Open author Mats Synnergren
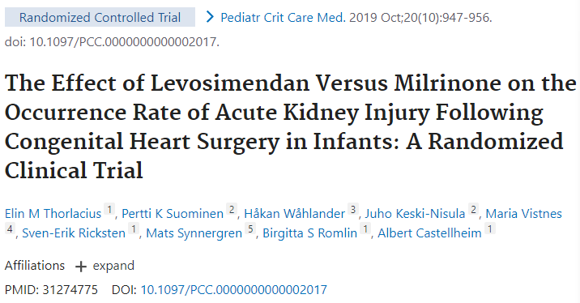Screen dimensions: 580x303 194,233
